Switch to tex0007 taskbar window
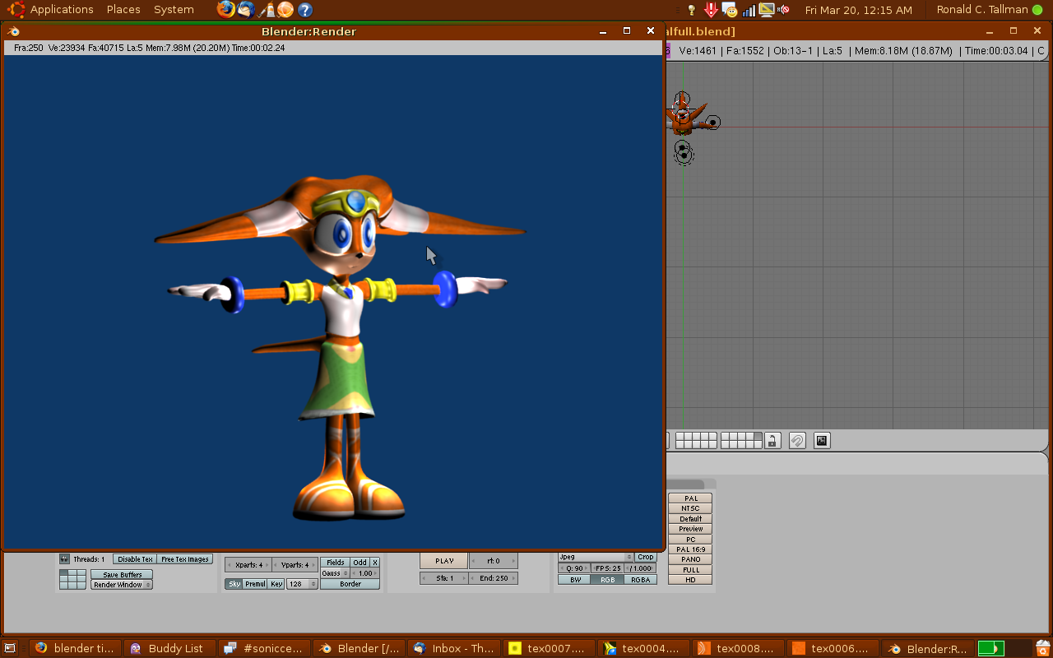The width and height of the screenshot is (1053, 658). click(x=549, y=648)
